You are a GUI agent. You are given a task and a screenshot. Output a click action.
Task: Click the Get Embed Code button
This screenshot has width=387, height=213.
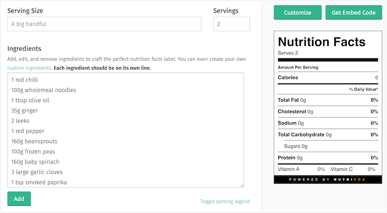point(353,12)
